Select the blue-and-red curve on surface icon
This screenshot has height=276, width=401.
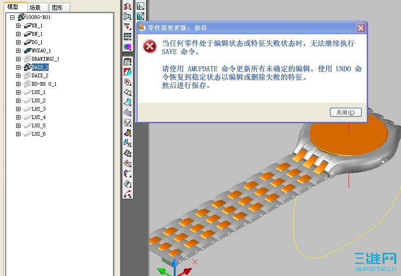pyautogui.click(x=127, y=174)
